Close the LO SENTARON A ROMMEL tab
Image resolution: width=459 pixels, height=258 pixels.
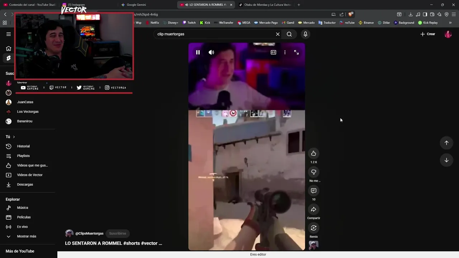231,5
